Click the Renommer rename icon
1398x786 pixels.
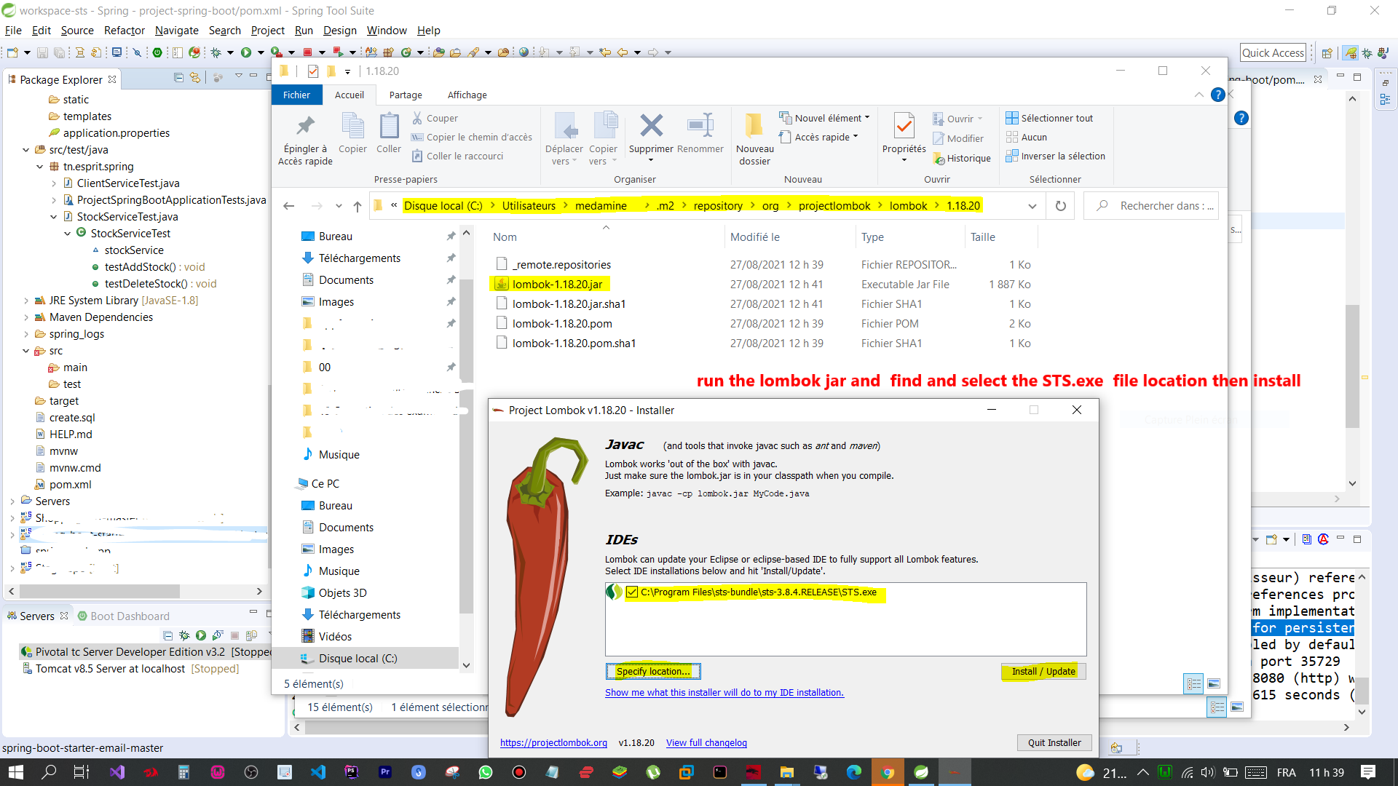[700, 127]
